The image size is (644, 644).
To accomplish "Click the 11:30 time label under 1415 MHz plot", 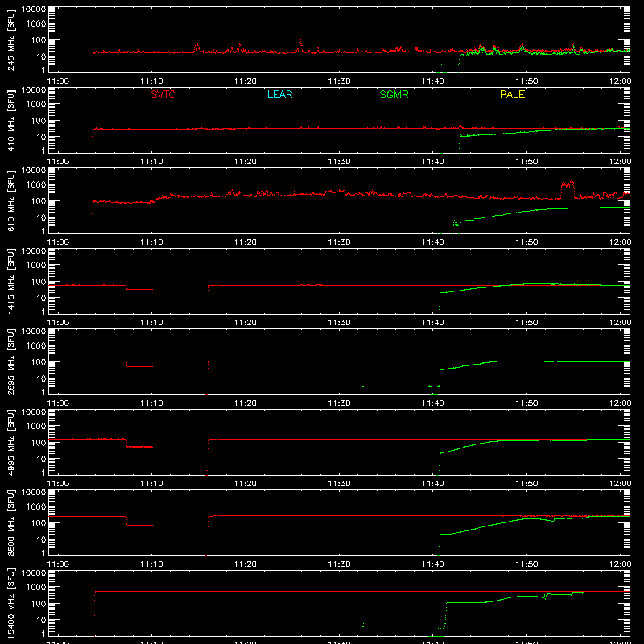I will (339, 323).
